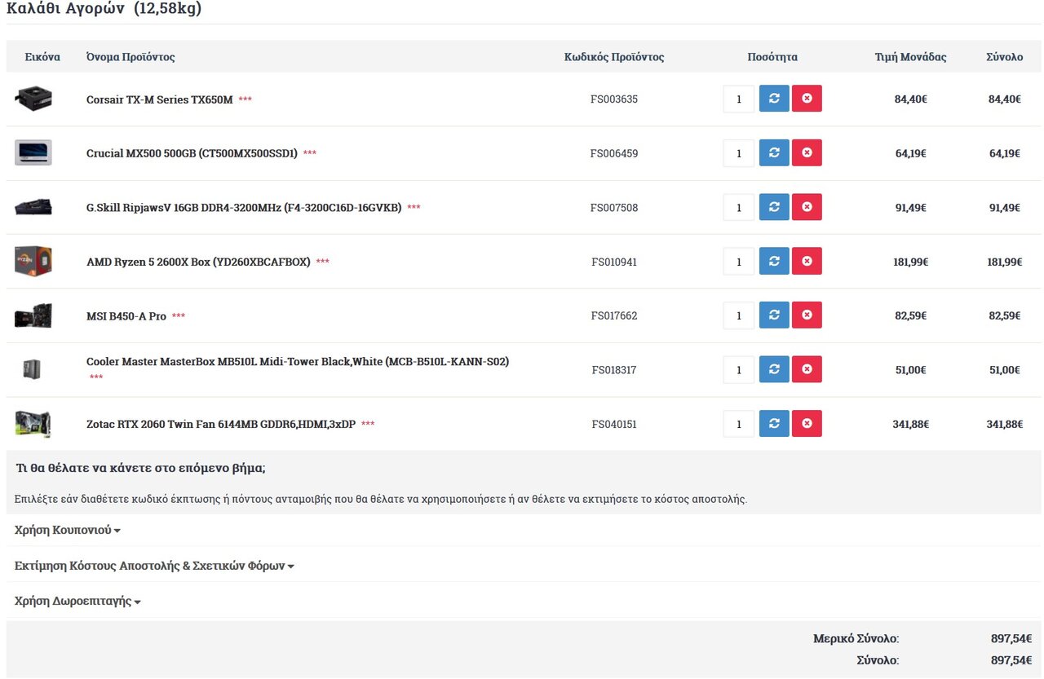Refresh quantity of AMD Ryzen 5 2600X
Image resolution: width=1044 pixels, height=679 pixels.
(774, 261)
